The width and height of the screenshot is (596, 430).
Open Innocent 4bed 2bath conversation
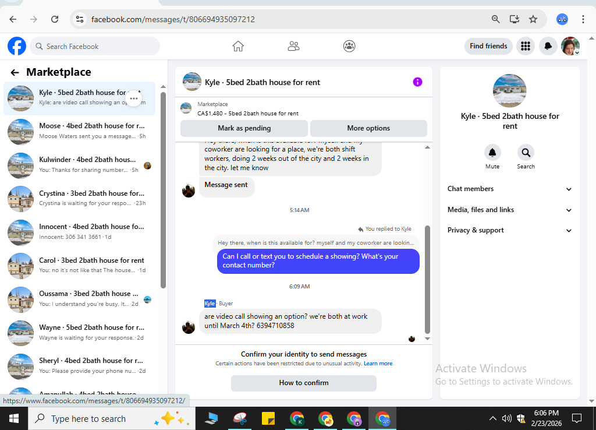[79, 232]
